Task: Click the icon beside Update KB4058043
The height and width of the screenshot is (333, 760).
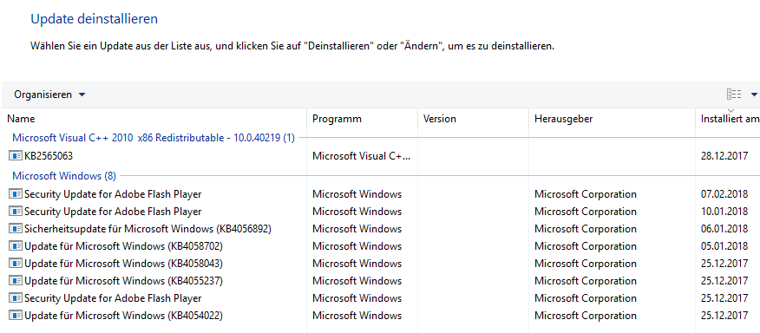Action: coord(16,264)
